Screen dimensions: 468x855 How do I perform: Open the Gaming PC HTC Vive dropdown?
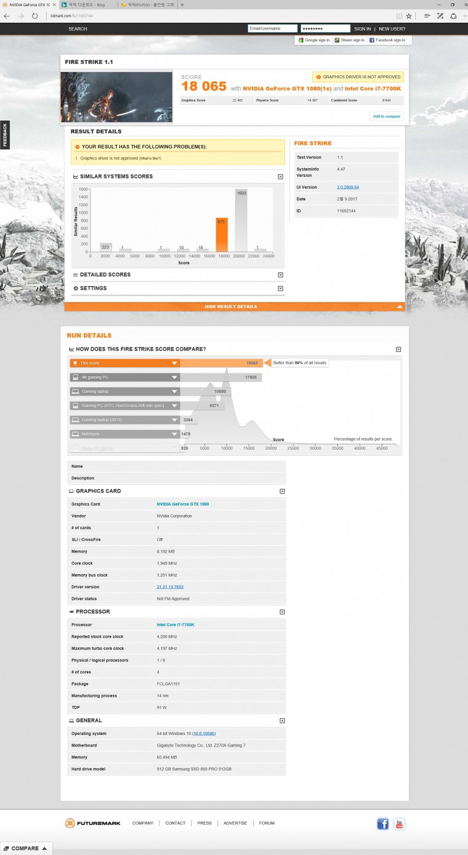174,406
